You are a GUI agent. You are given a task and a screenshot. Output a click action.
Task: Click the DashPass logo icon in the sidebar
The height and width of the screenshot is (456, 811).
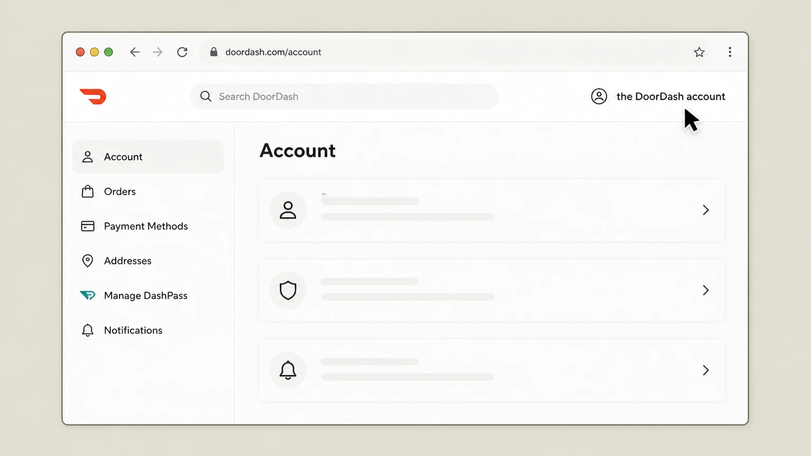pyautogui.click(x=88, y=296)
